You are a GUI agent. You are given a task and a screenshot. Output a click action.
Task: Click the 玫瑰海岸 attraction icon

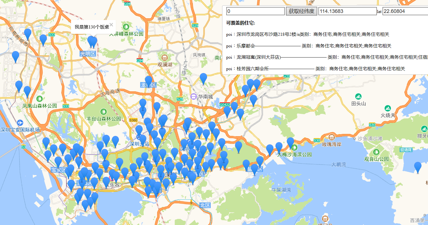coord(331,137)
